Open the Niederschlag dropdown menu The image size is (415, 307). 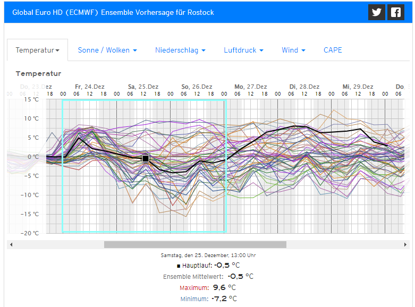tap(181, 50)
